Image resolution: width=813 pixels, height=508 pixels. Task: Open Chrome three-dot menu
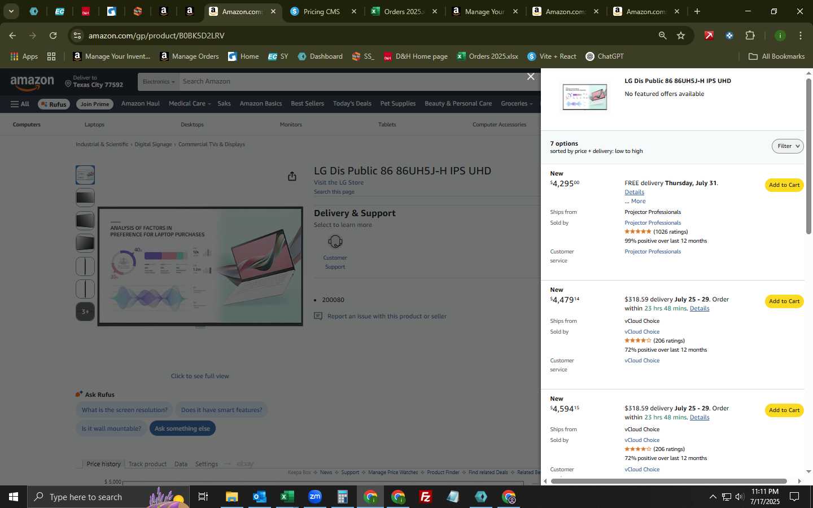point(800,36)
